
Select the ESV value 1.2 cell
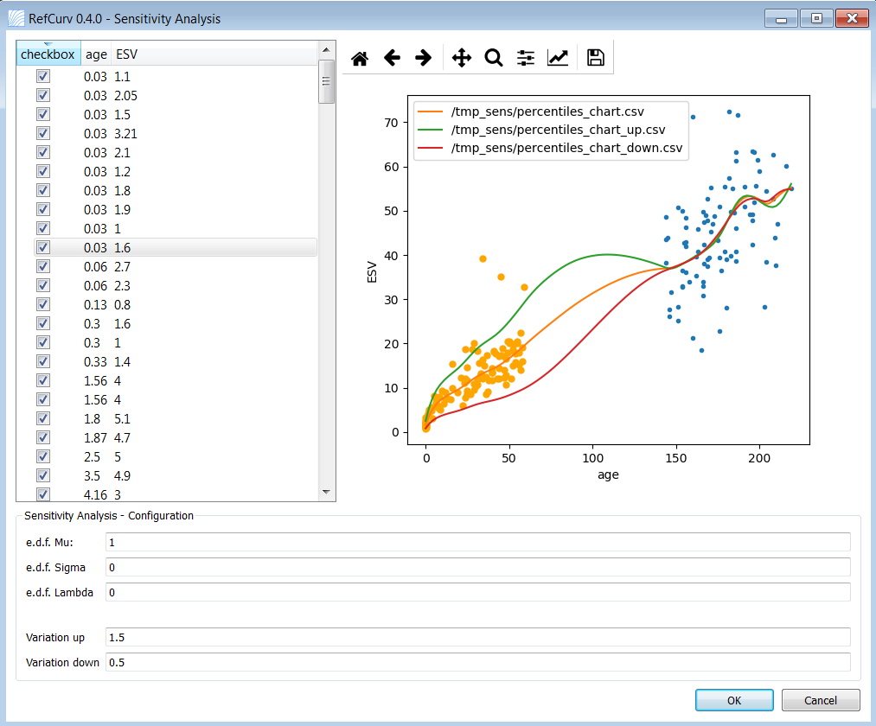122,171
